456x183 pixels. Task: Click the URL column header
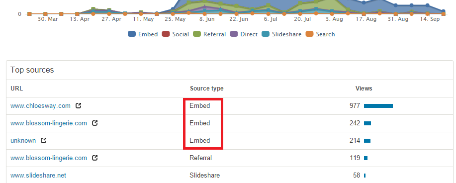[x=16, y=89]
